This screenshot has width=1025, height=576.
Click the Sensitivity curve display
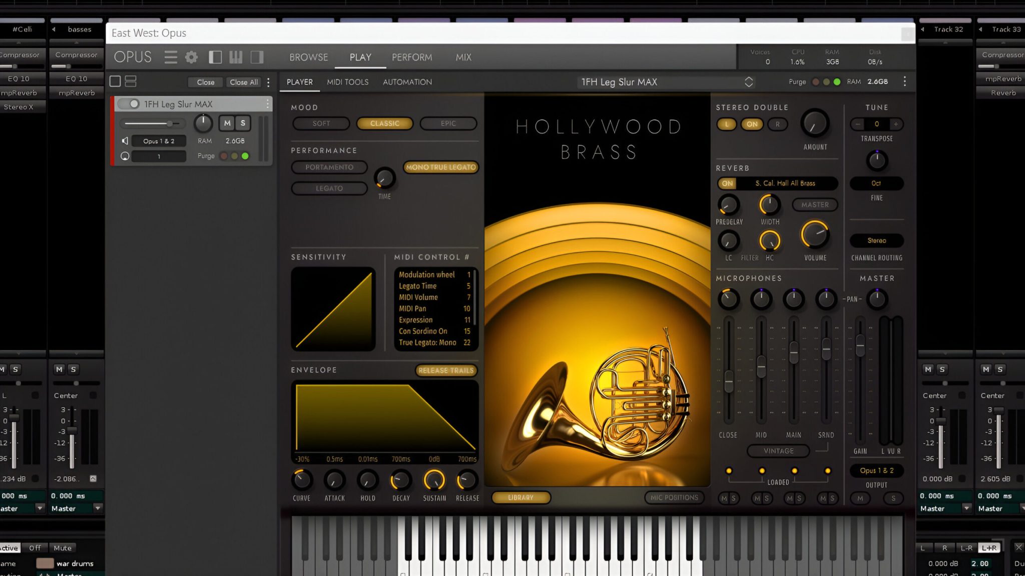(x=333, y=309)
